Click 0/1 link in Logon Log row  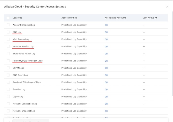coord(106,97)
